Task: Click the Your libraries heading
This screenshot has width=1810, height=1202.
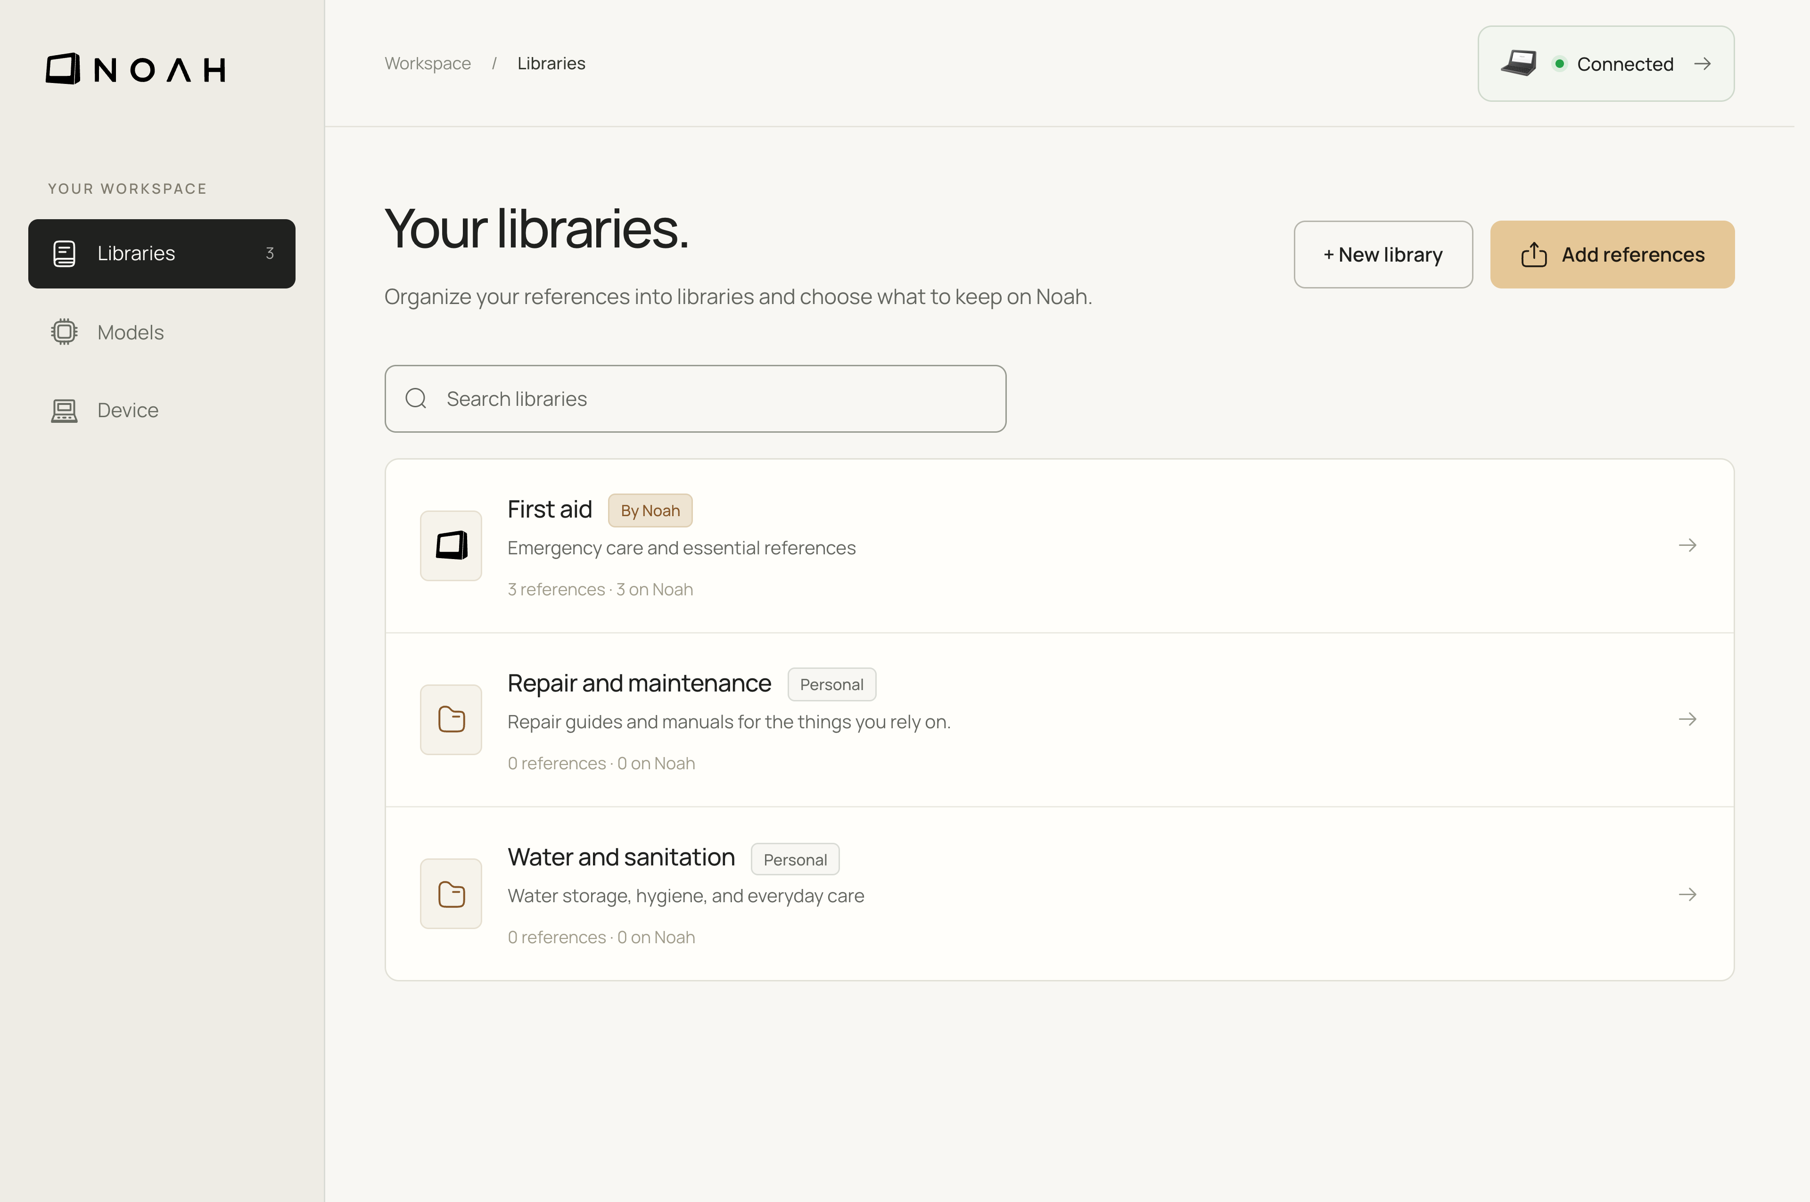Action: tap(537, 229)
